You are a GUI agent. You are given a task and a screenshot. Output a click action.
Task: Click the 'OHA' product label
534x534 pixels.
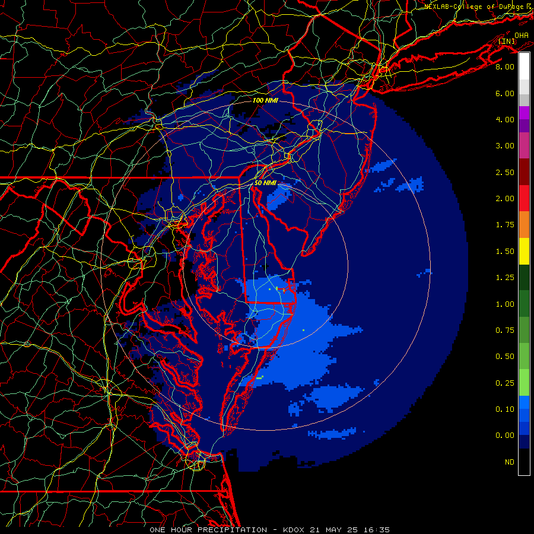(522, 36)
